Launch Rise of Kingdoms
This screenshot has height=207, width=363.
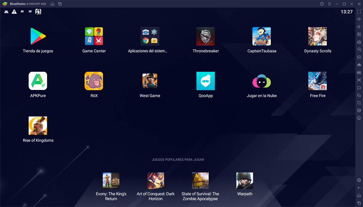pos(38,126)
